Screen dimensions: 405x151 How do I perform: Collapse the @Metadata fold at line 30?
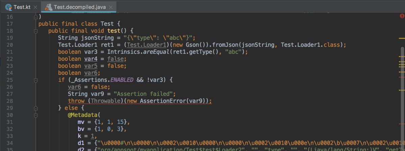35,116
